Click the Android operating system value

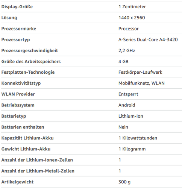[x=127, y=105]
